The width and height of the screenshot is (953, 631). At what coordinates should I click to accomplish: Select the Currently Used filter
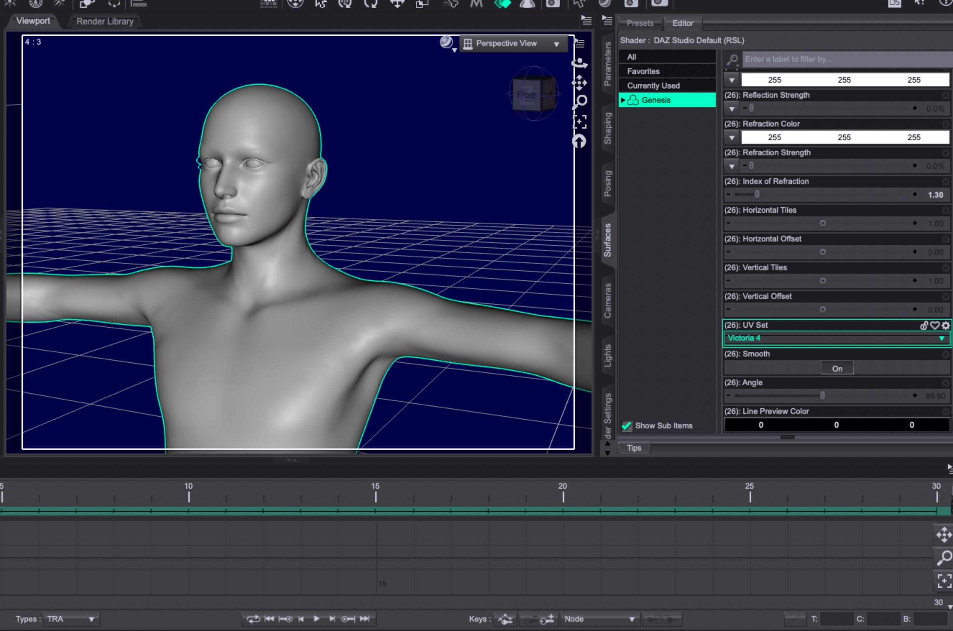[653, 86]
